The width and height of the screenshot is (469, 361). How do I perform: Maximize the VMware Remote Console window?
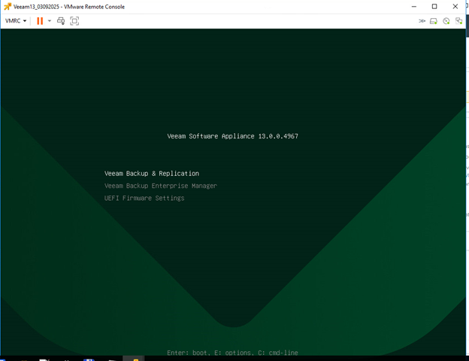434,7
